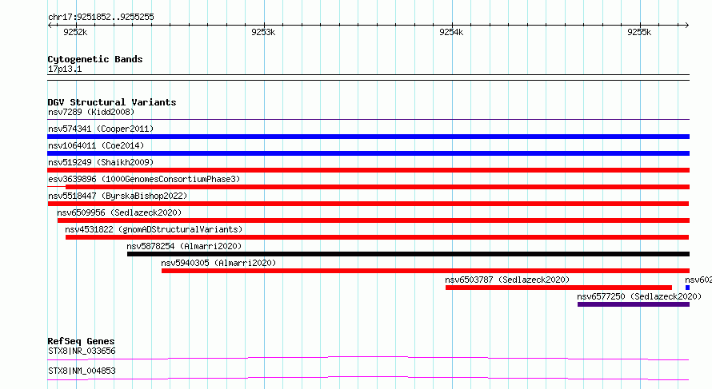Click the nsv5940305 (Almarri2020) label

[218, 263]
